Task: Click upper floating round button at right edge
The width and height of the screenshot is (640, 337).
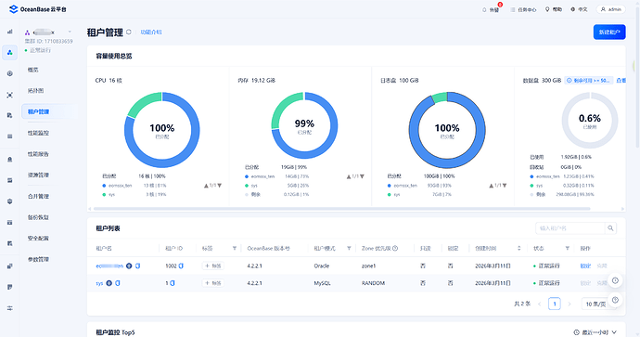Action: (x=615, y=280)
